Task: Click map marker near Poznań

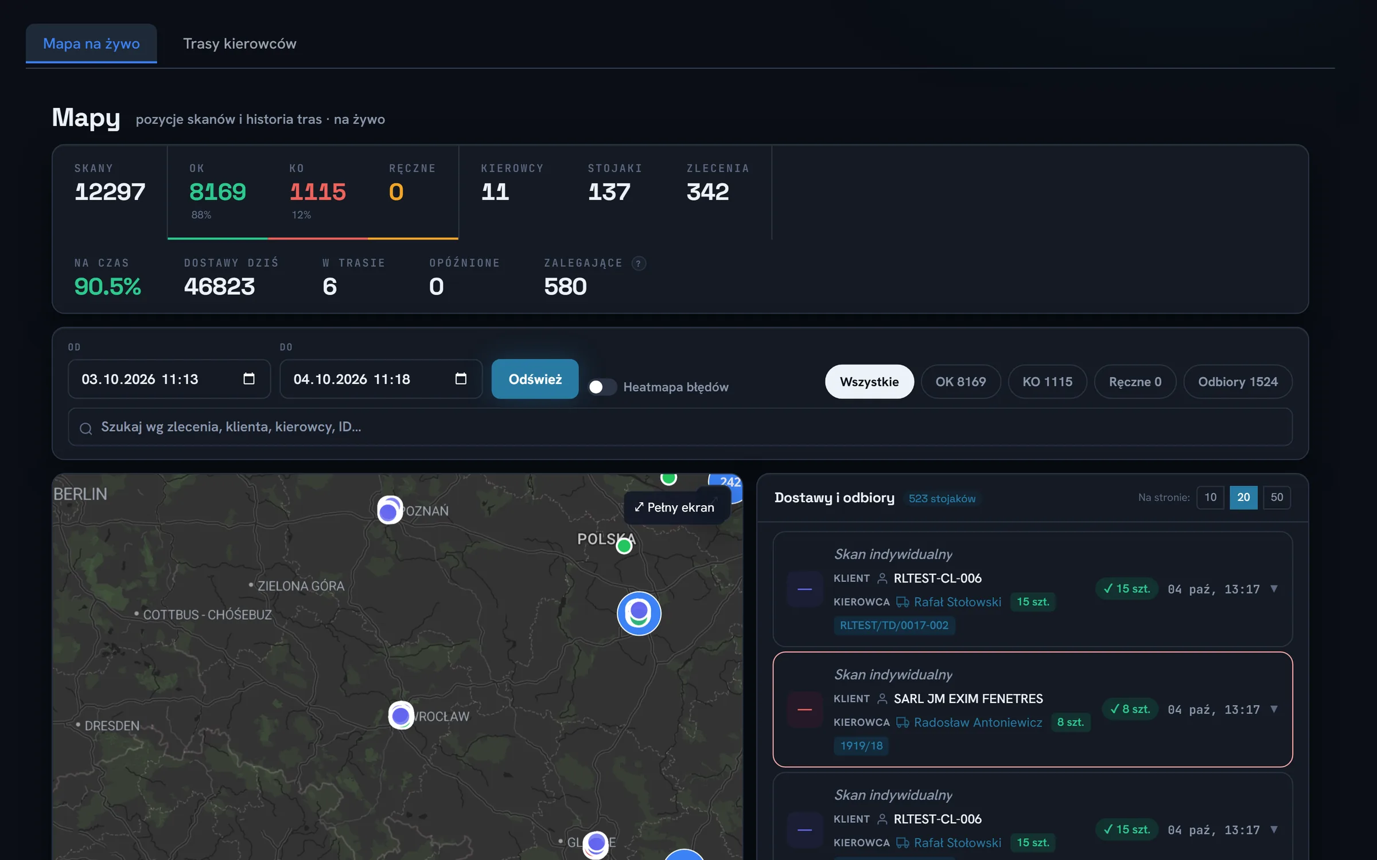Action: [x=390, y=510]
